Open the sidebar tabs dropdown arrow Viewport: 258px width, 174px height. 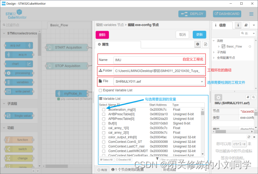[x=254, y=25]
